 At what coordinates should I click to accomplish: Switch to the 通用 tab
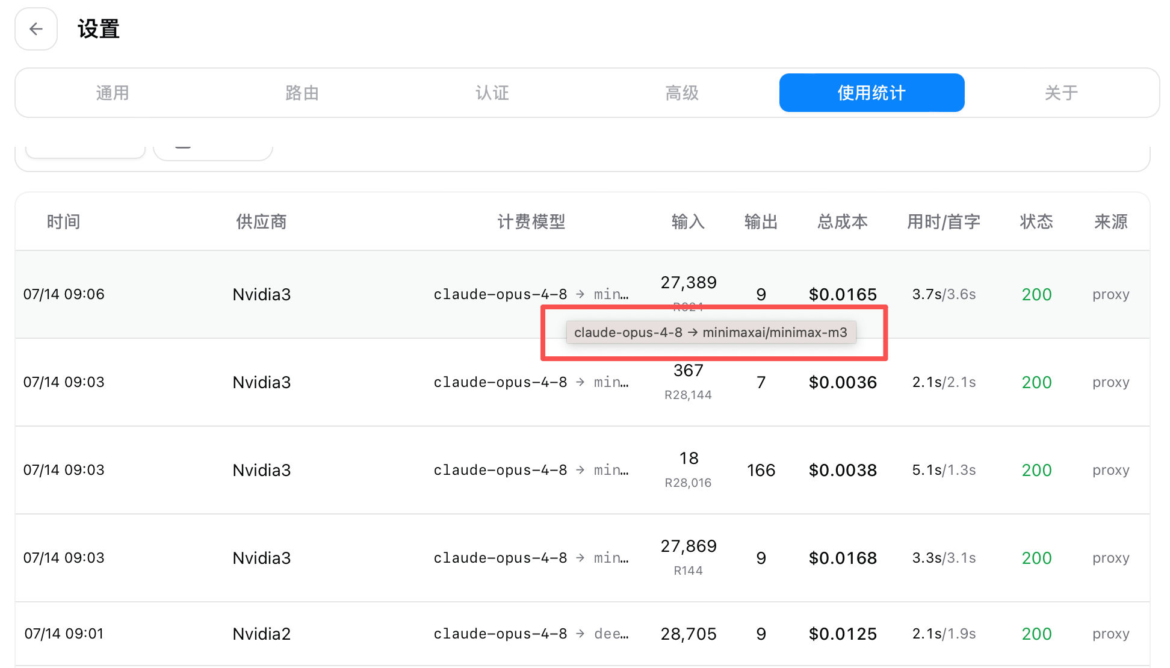click(x=113, y=93)
